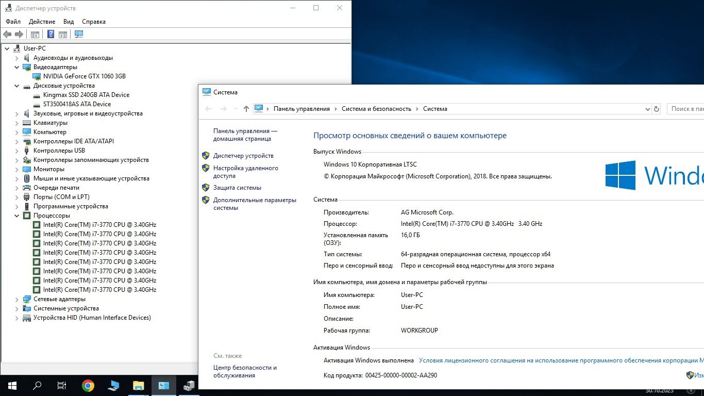Open Task View on the taskbar
This screenshot has width=704, height=396.
62,385
